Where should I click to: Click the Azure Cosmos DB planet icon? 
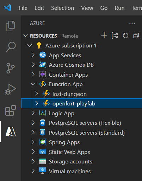43,65
